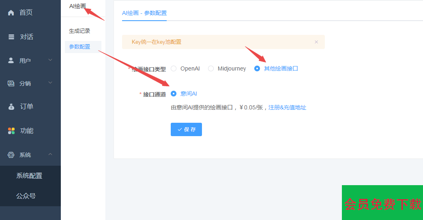Screen dimensions: 423x220
Task: Open the 注册&充值地址 link
Action: [287, 108]
